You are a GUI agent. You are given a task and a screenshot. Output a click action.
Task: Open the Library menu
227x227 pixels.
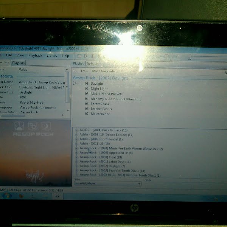(52, 56)
